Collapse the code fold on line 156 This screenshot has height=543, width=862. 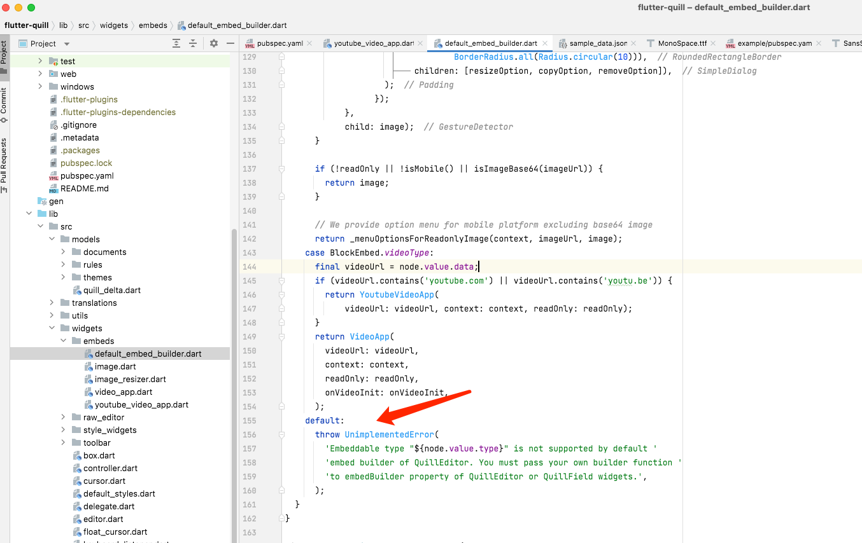pyautogui.click(x=281, y=434)
